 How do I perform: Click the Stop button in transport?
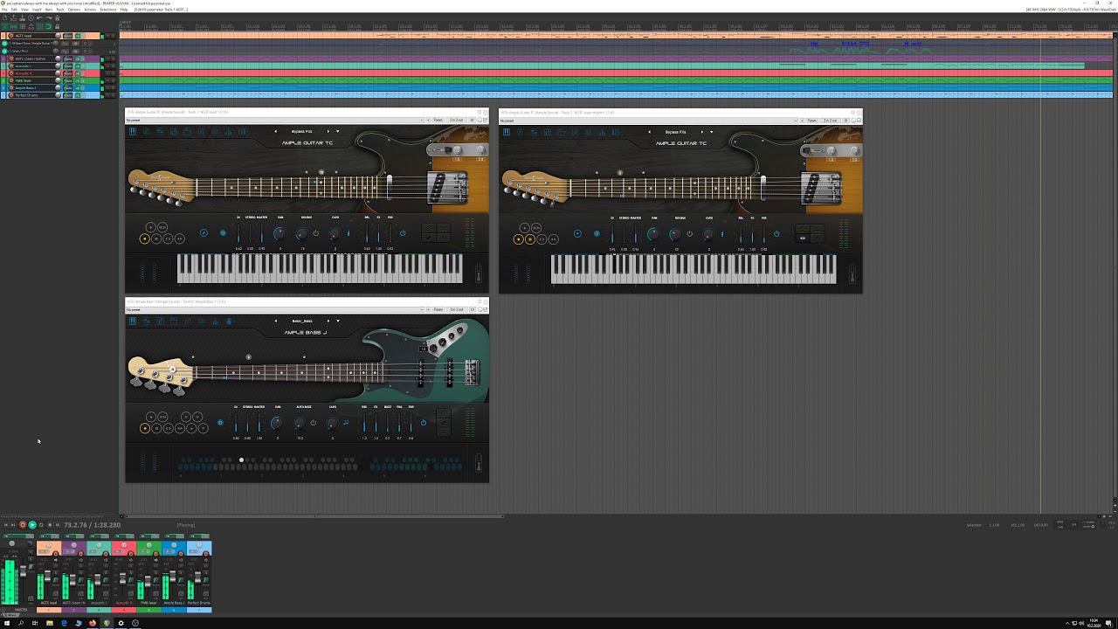pos(51,525)
